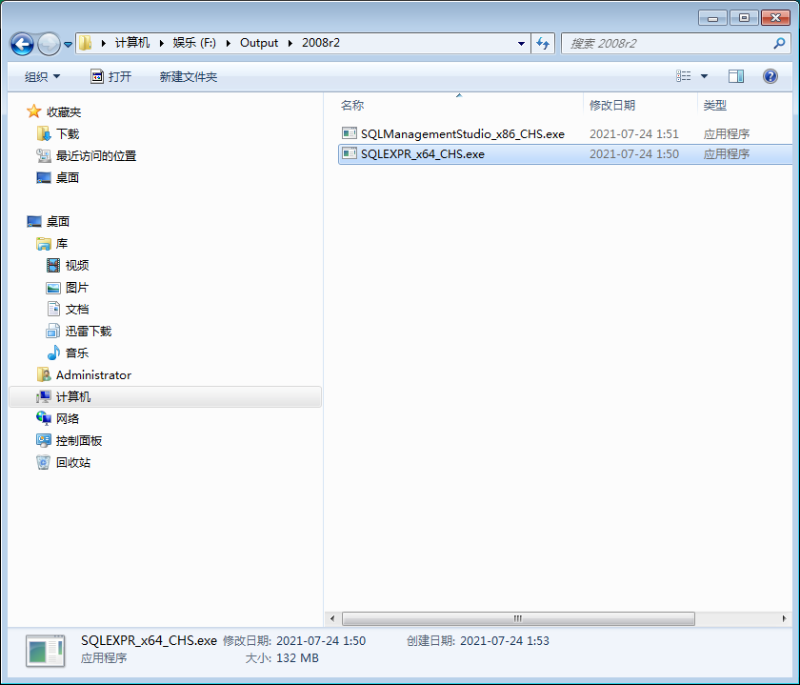Image resolution: width=800 pixels, height=685 pixels.
Task: Sort by the 修改日期 column header
Action: pyautogui.click(x=612, y=106)
